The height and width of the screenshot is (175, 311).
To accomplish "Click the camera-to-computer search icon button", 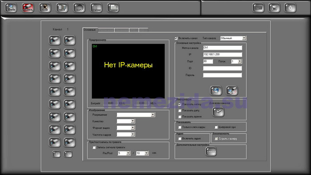I will [232, 91].
